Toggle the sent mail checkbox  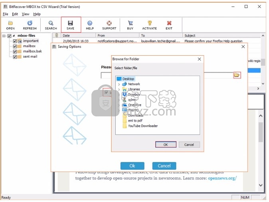coord(15,57)
